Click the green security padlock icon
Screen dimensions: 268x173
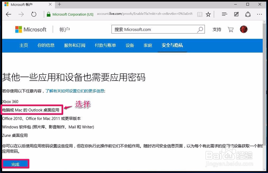pos(49,14)
